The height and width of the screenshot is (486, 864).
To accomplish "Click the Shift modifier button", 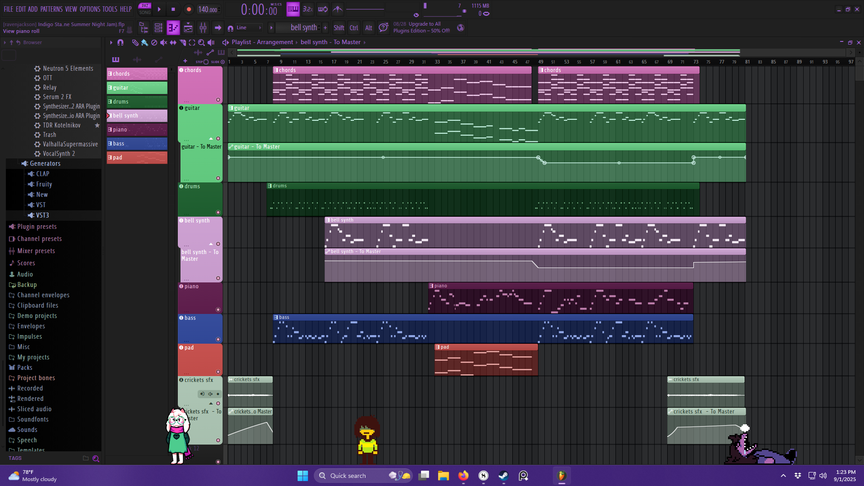I will pyautogui.click(x=339, y=28).
